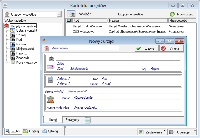The image size is (200, 138).
Task: Open the Zestawienia menu button
Action: click(x=151, y=132)
